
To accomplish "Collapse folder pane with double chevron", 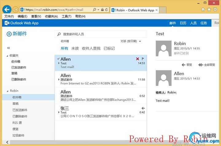I will (9, 48).
